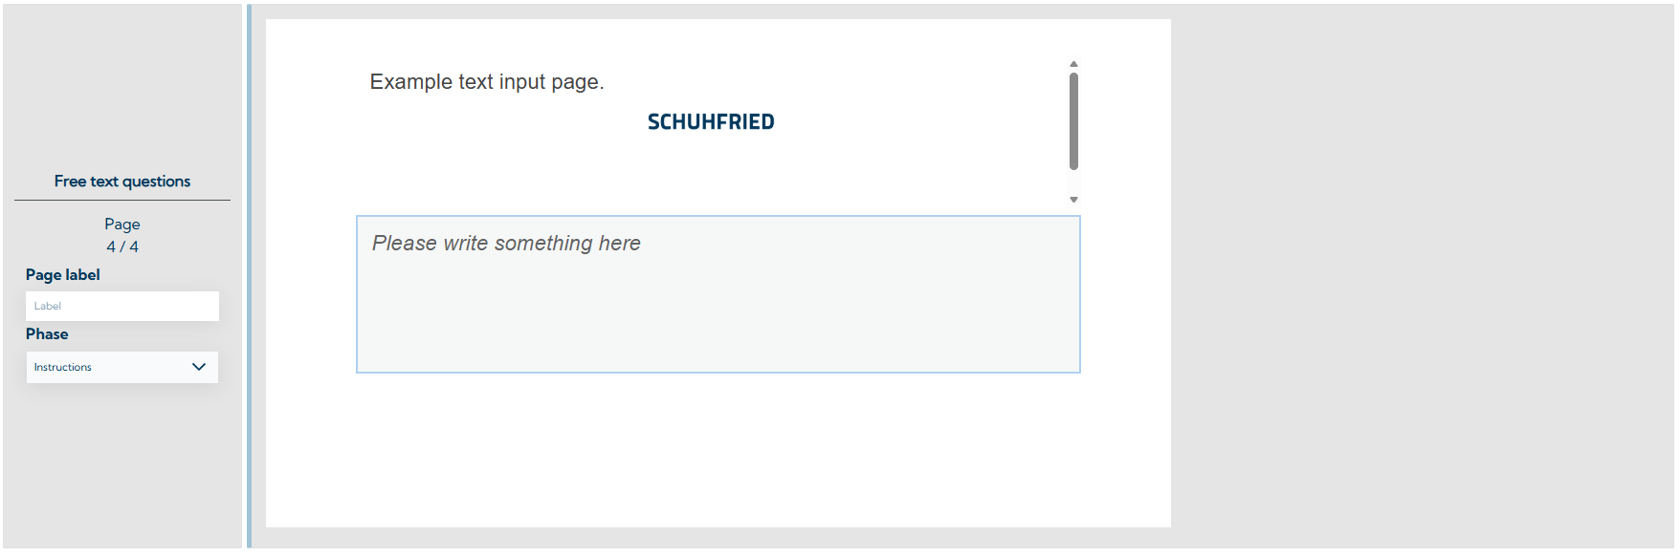Viewport: 1679px width, 557px height.
Task: Click the blank white area below the text box
Action: (x=718, y=449)
